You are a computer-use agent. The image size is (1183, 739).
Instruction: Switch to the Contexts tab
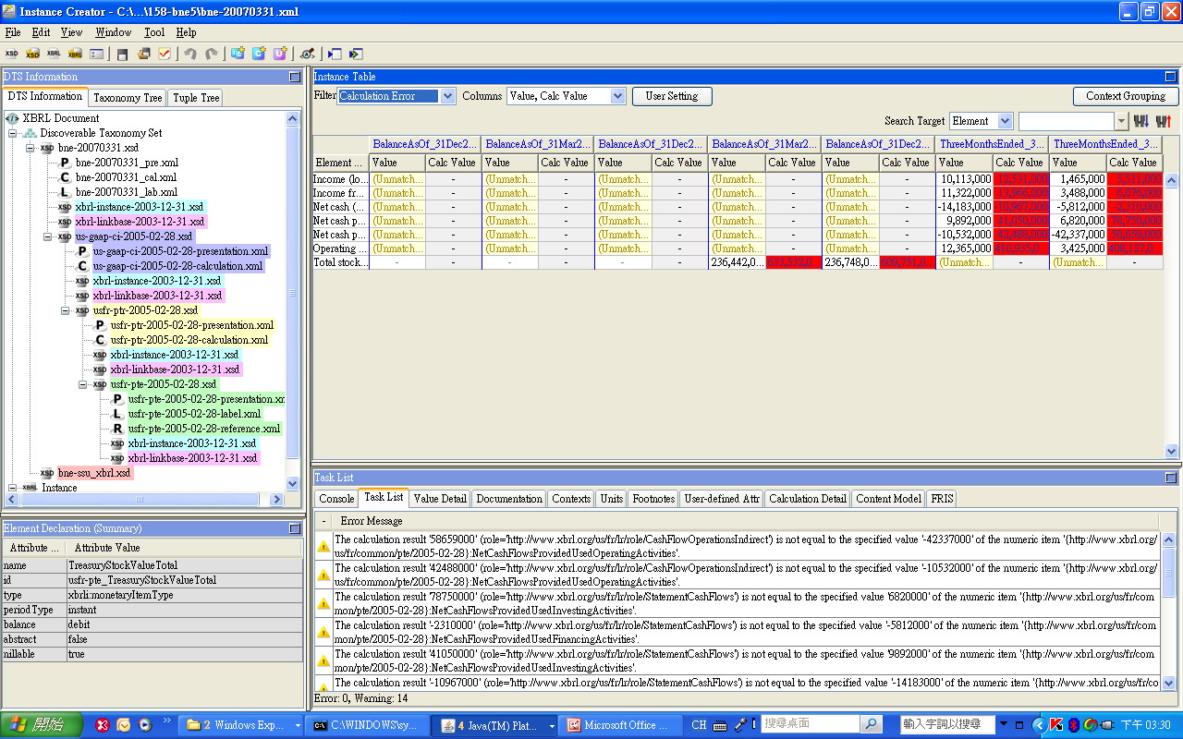(571, 499)
